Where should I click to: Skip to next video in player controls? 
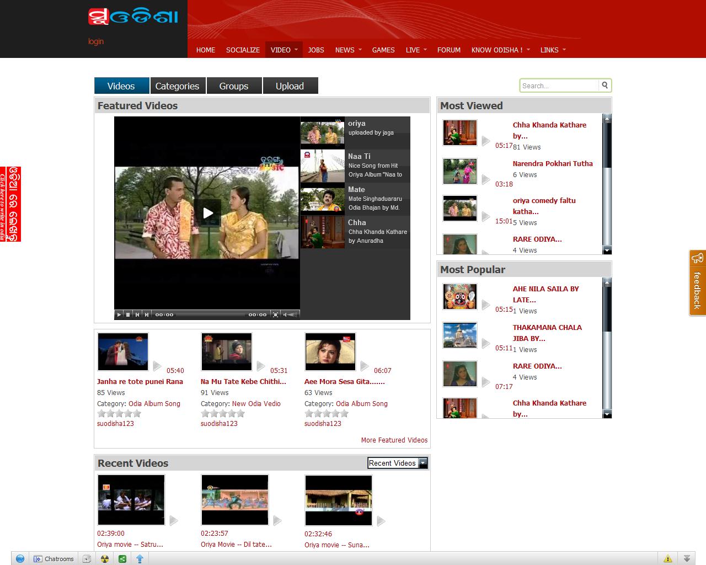click(x=147, y=315)
